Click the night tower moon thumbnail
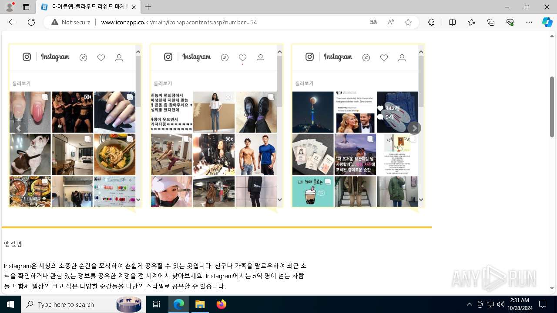557x313 pixels. coord(312,112)
